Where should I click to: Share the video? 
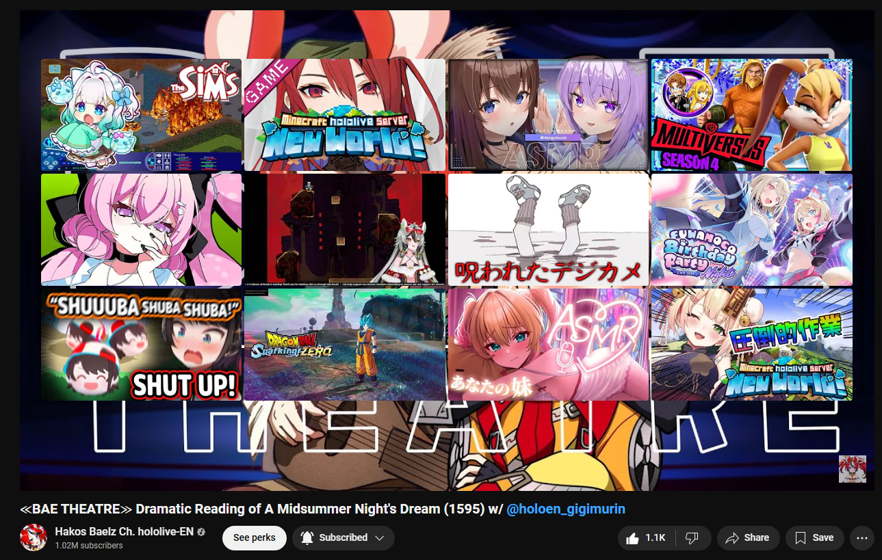tap(748, 538)
